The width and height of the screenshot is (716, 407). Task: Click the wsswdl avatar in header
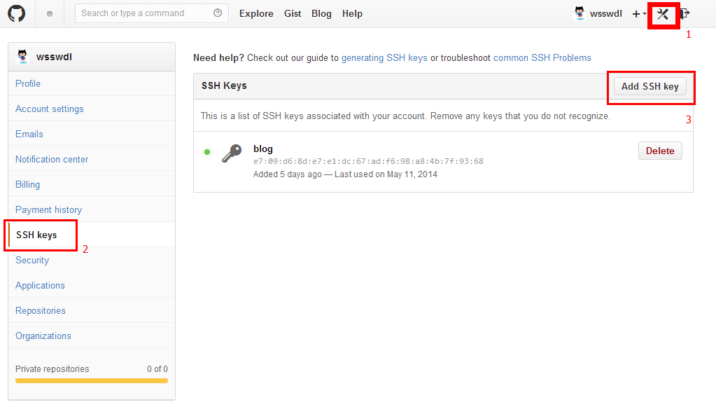click(580, 13)
